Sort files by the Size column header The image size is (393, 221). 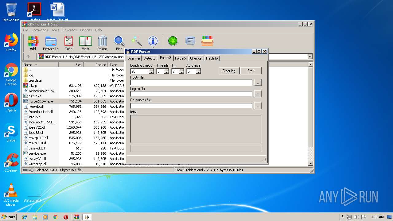pos(71,65)
